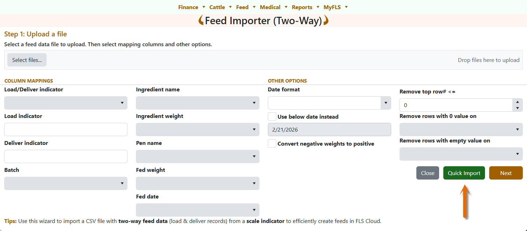Open the Date format dropdown arrow
The width and height of the screenshot is (527, 231).
386,103
